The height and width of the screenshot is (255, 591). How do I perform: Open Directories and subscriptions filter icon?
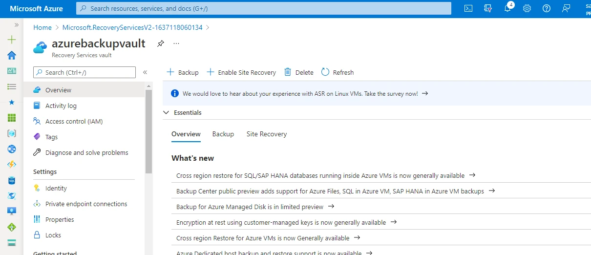[487, 8]
